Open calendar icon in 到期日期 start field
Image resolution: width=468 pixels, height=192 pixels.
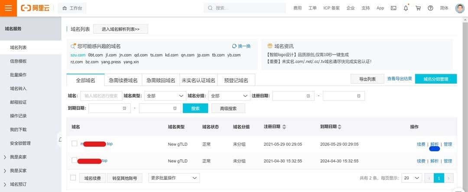tap(124, 109)
